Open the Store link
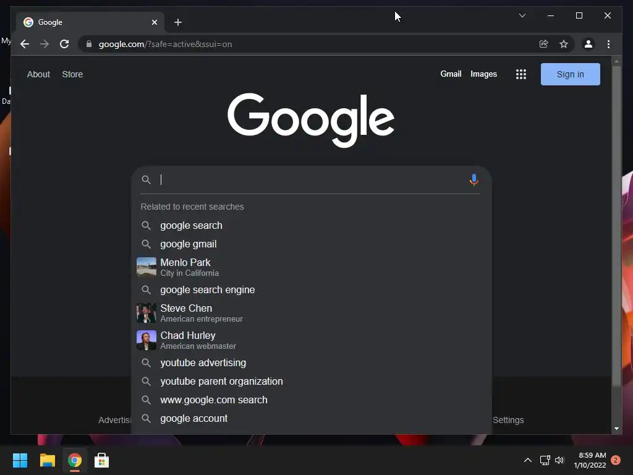 pos(72,74)
